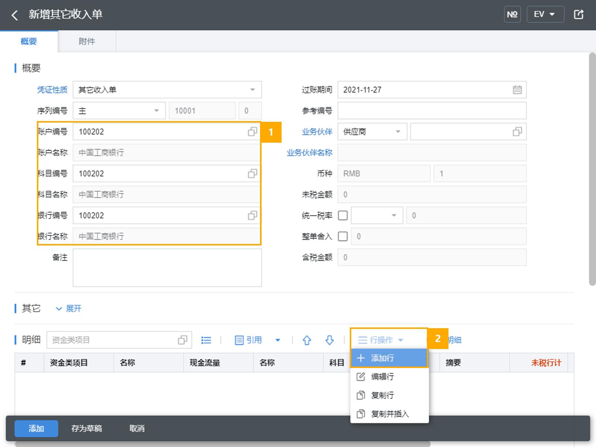Screen dimensions: 596x447
Task: Move the row up with arrow icon
Action: point(307,340)
